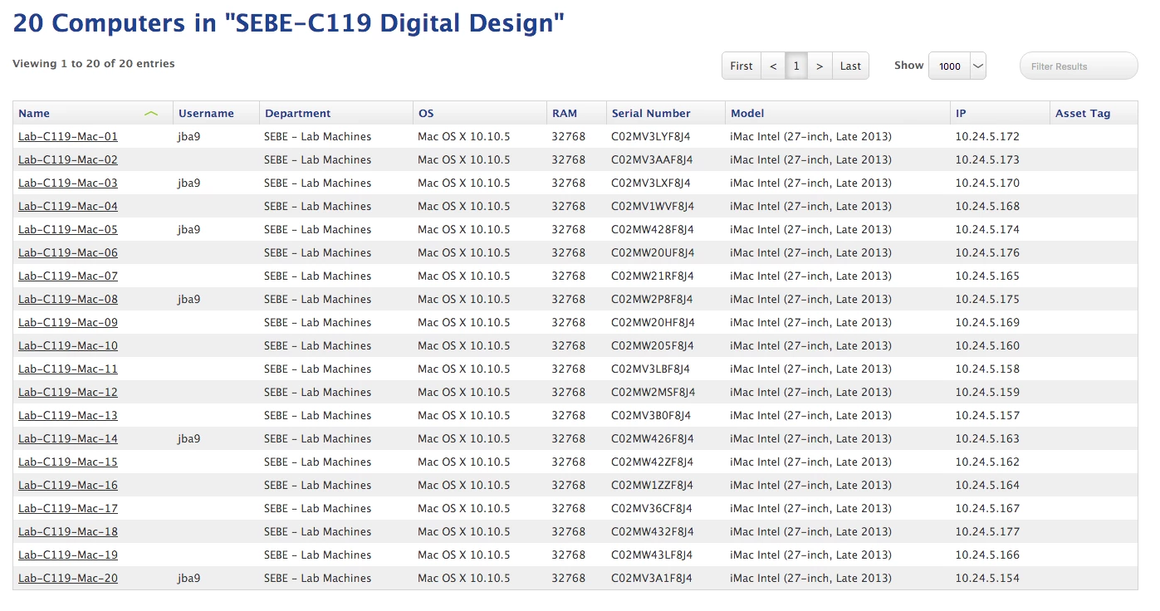The height and width of the screenshot is (611, 1160).
Task: Open computer Lab-C119-Mac-17
Action: pos(68,509)
